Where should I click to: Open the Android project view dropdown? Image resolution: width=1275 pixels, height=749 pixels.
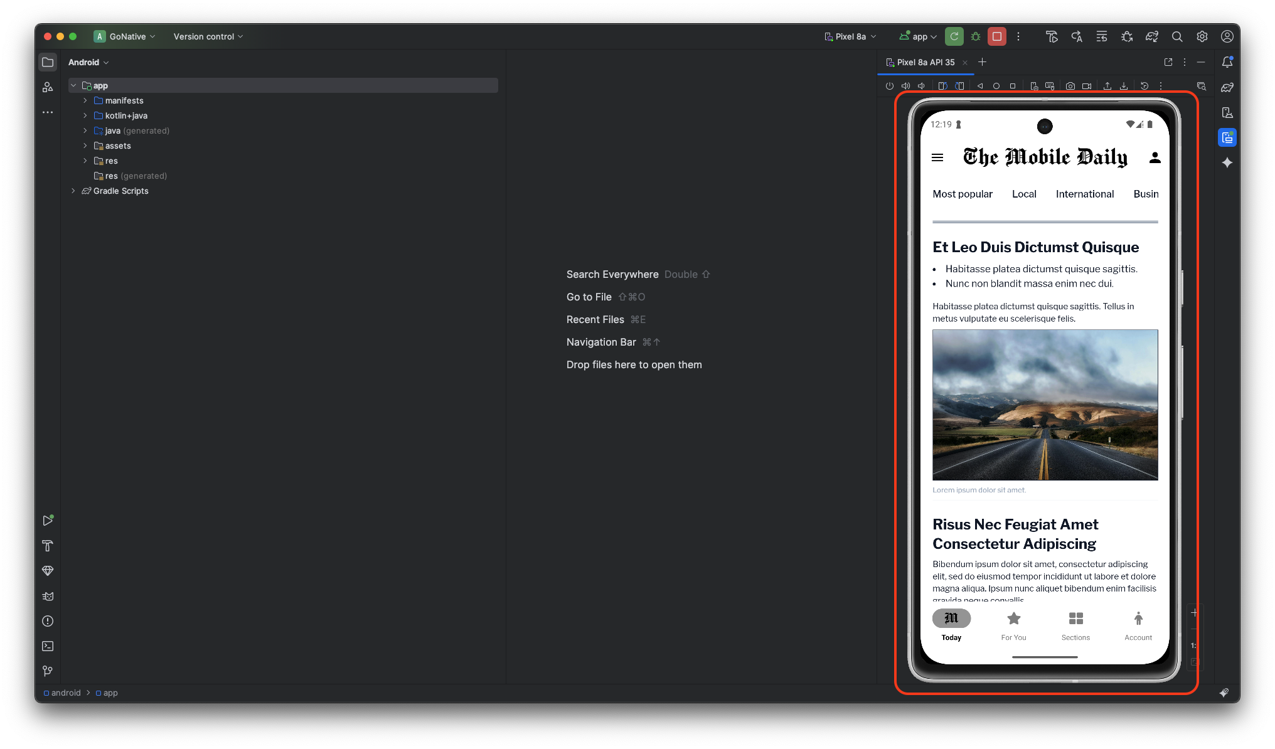pos(88,62)
